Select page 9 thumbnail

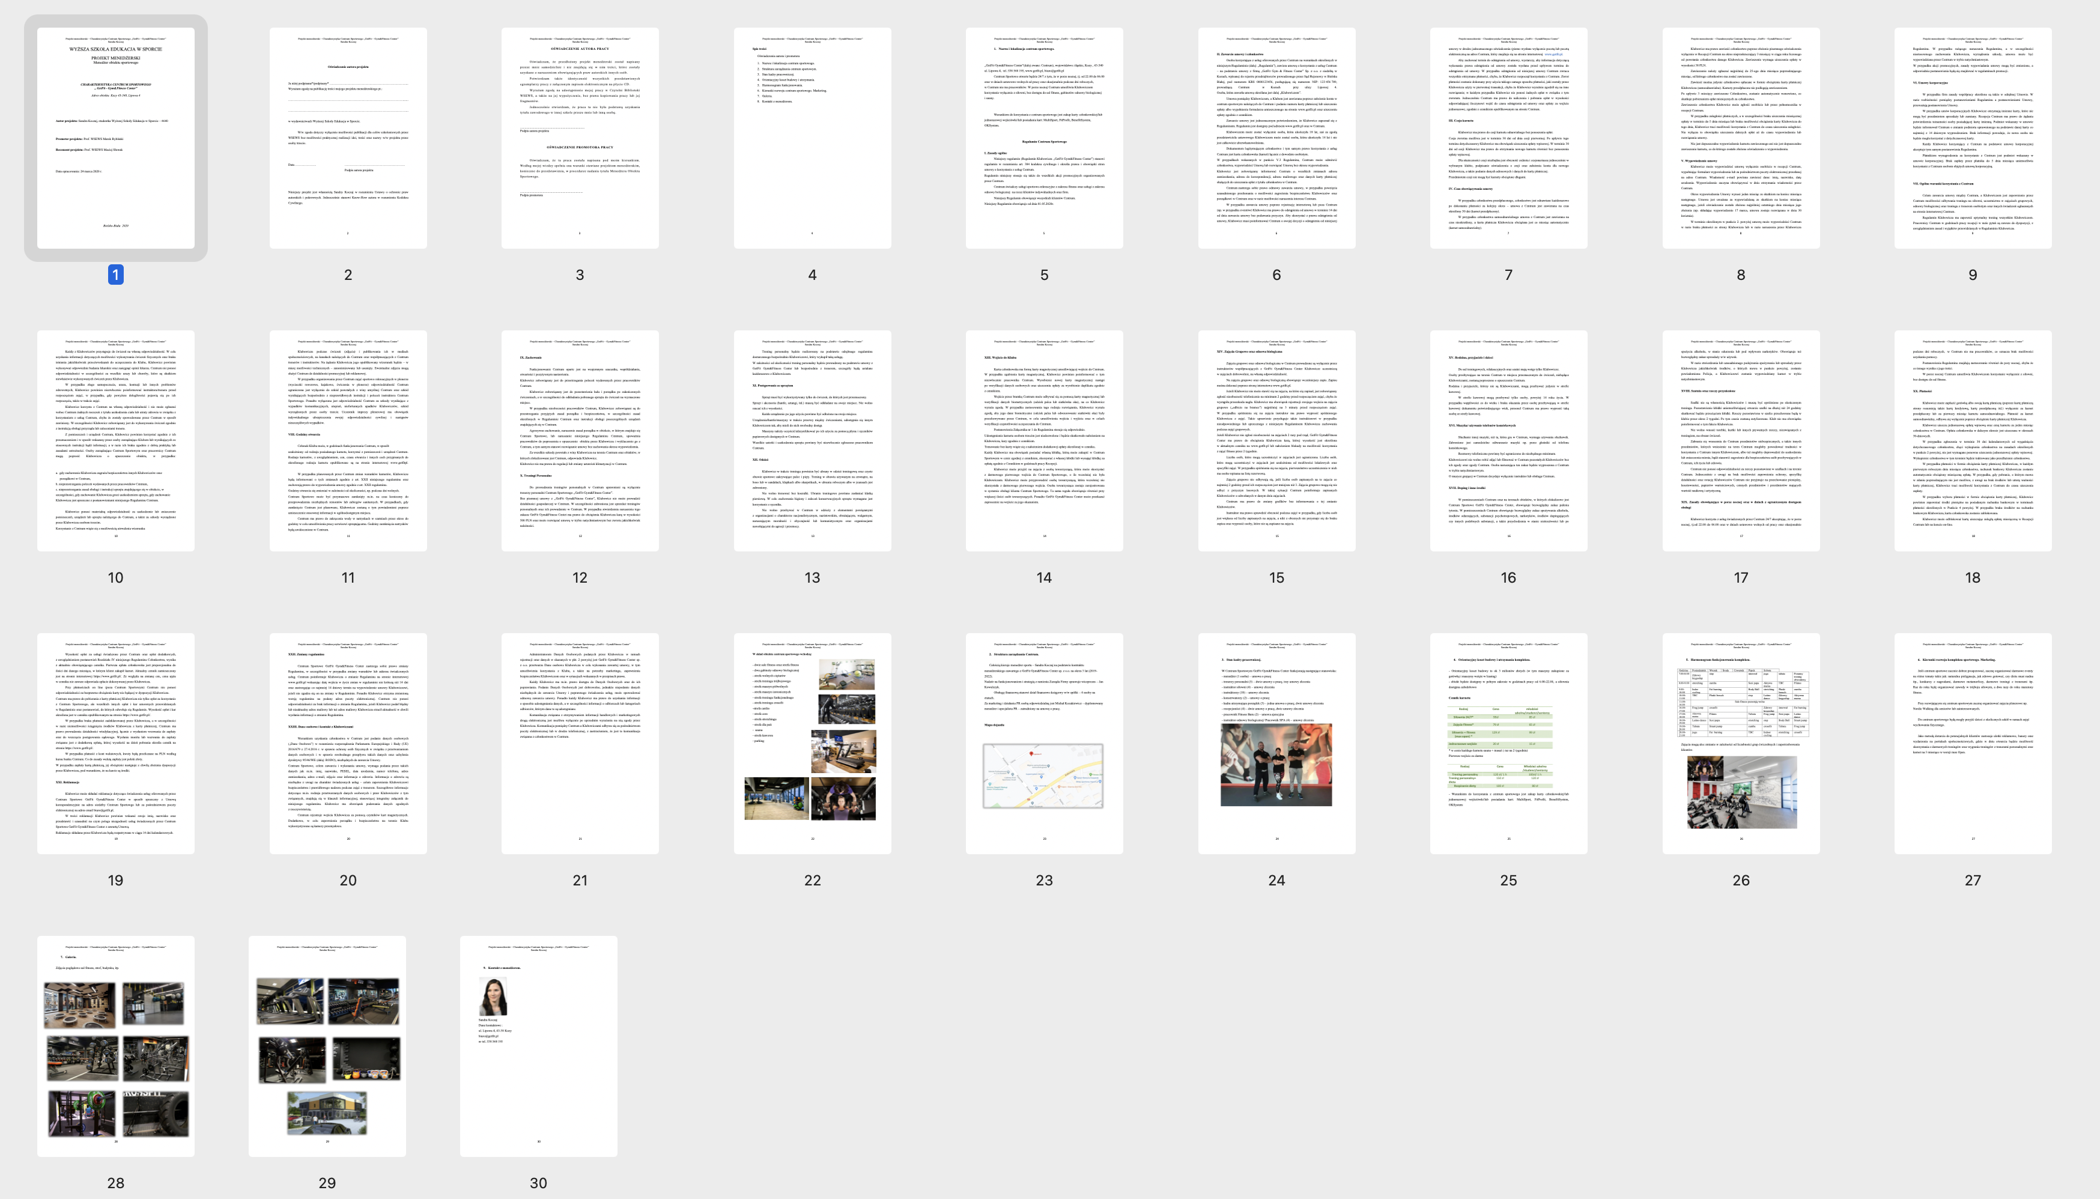click(x=1973, y=138)
